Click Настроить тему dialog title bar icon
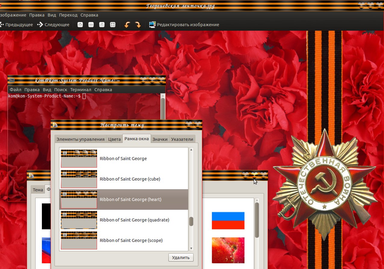The height and width of the screenshot is (269, 384). pyautogui.click(x=55, y=125)
